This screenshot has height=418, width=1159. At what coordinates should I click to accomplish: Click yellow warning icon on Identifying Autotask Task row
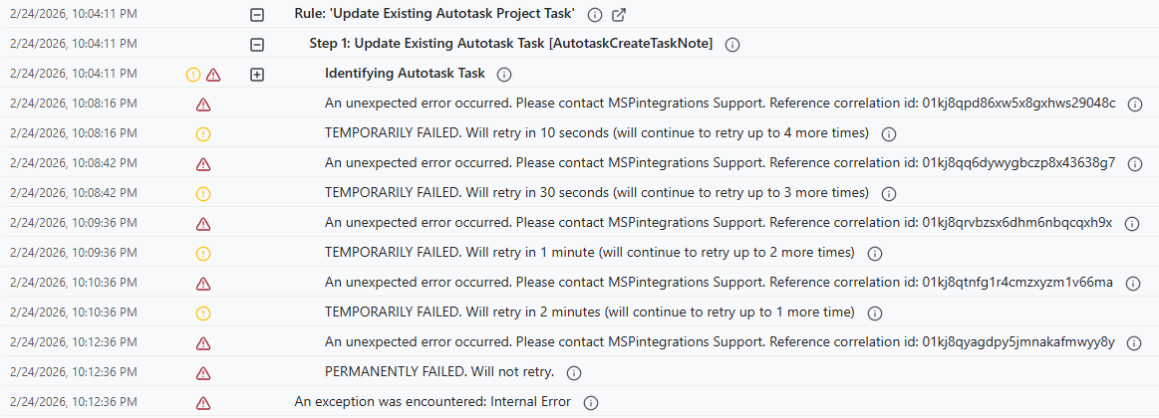[x=193, y=75]
